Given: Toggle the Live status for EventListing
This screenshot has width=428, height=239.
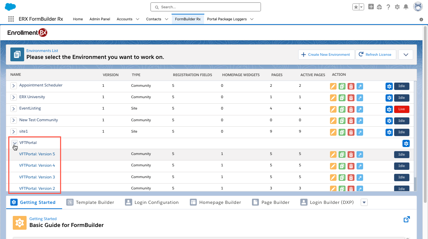Looking at the screenshot, I should pyautogui.click(x=401, y=109).
